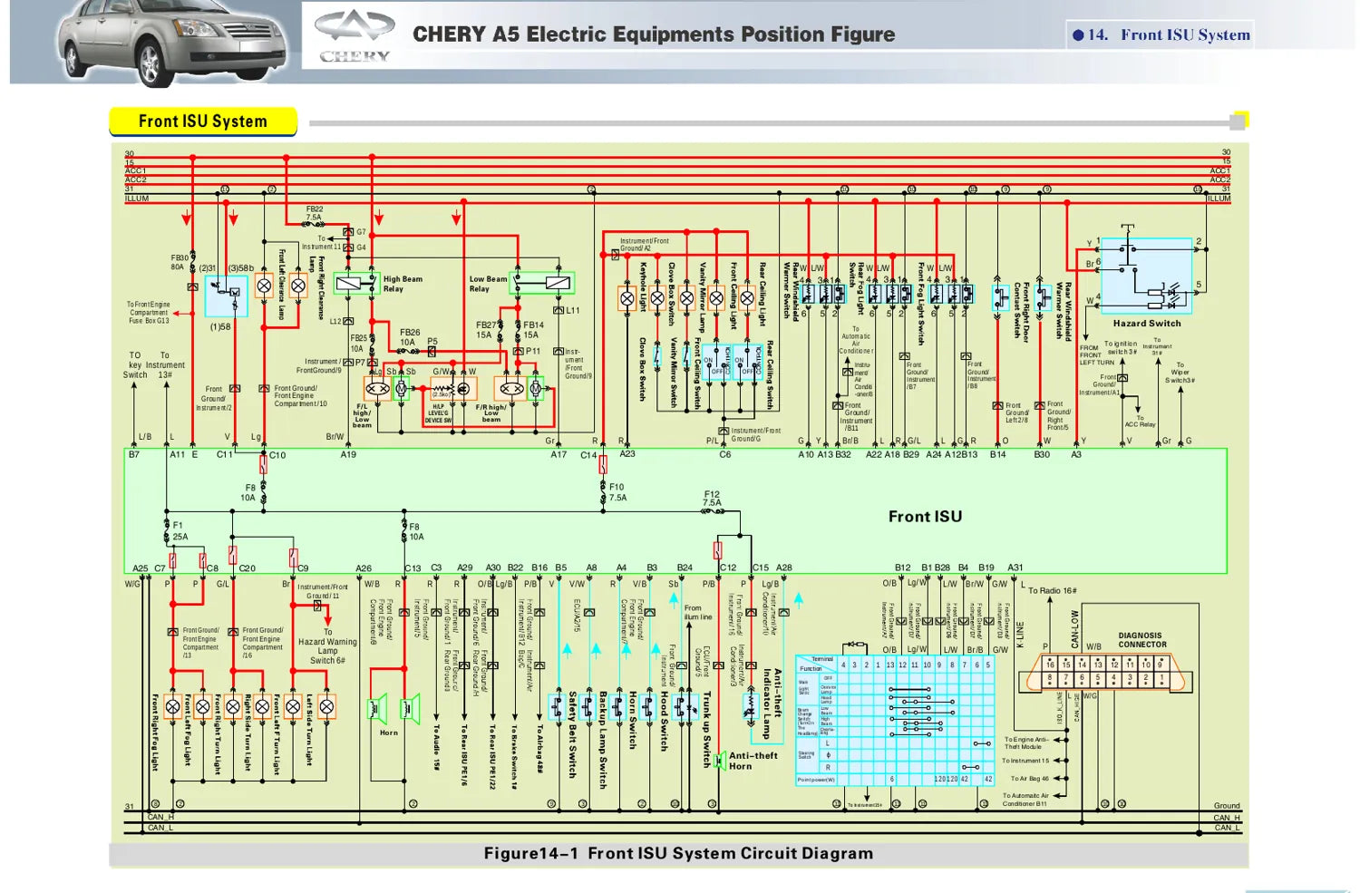
Task: Click the 'From illum line' label
Action: tap(697, 612)
